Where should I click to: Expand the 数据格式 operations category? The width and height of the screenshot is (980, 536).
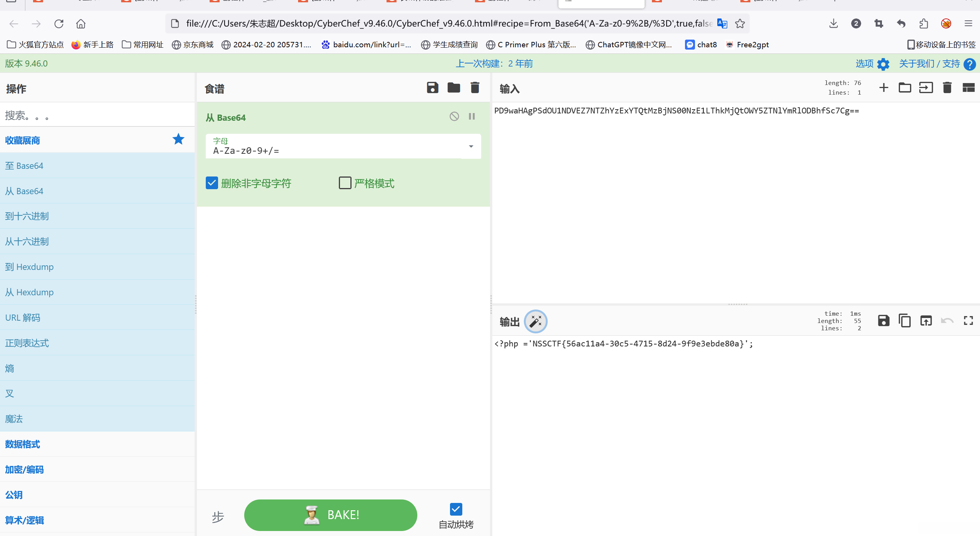click(23, 444)
